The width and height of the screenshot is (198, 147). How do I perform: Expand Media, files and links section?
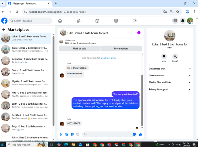(x=170, y=82)
